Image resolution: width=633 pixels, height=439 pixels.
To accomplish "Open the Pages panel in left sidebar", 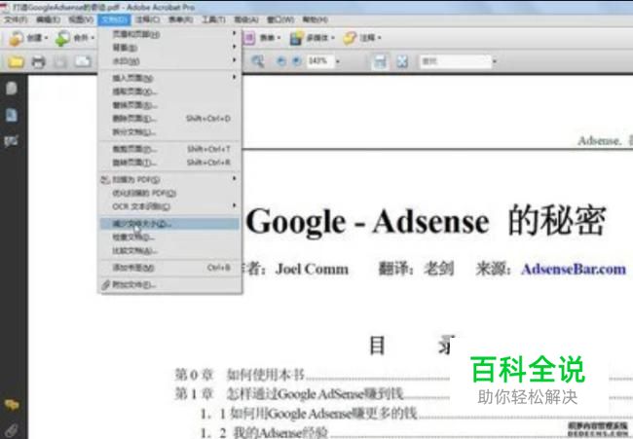I will [x=12, y=88].
